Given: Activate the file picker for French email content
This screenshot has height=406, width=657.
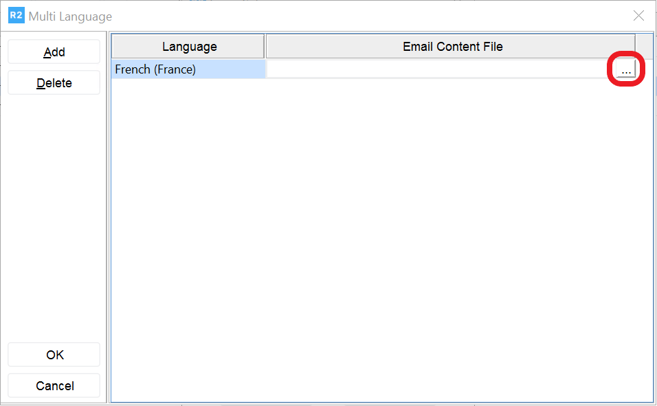Looking at the screenshot, I should point(625,69).
